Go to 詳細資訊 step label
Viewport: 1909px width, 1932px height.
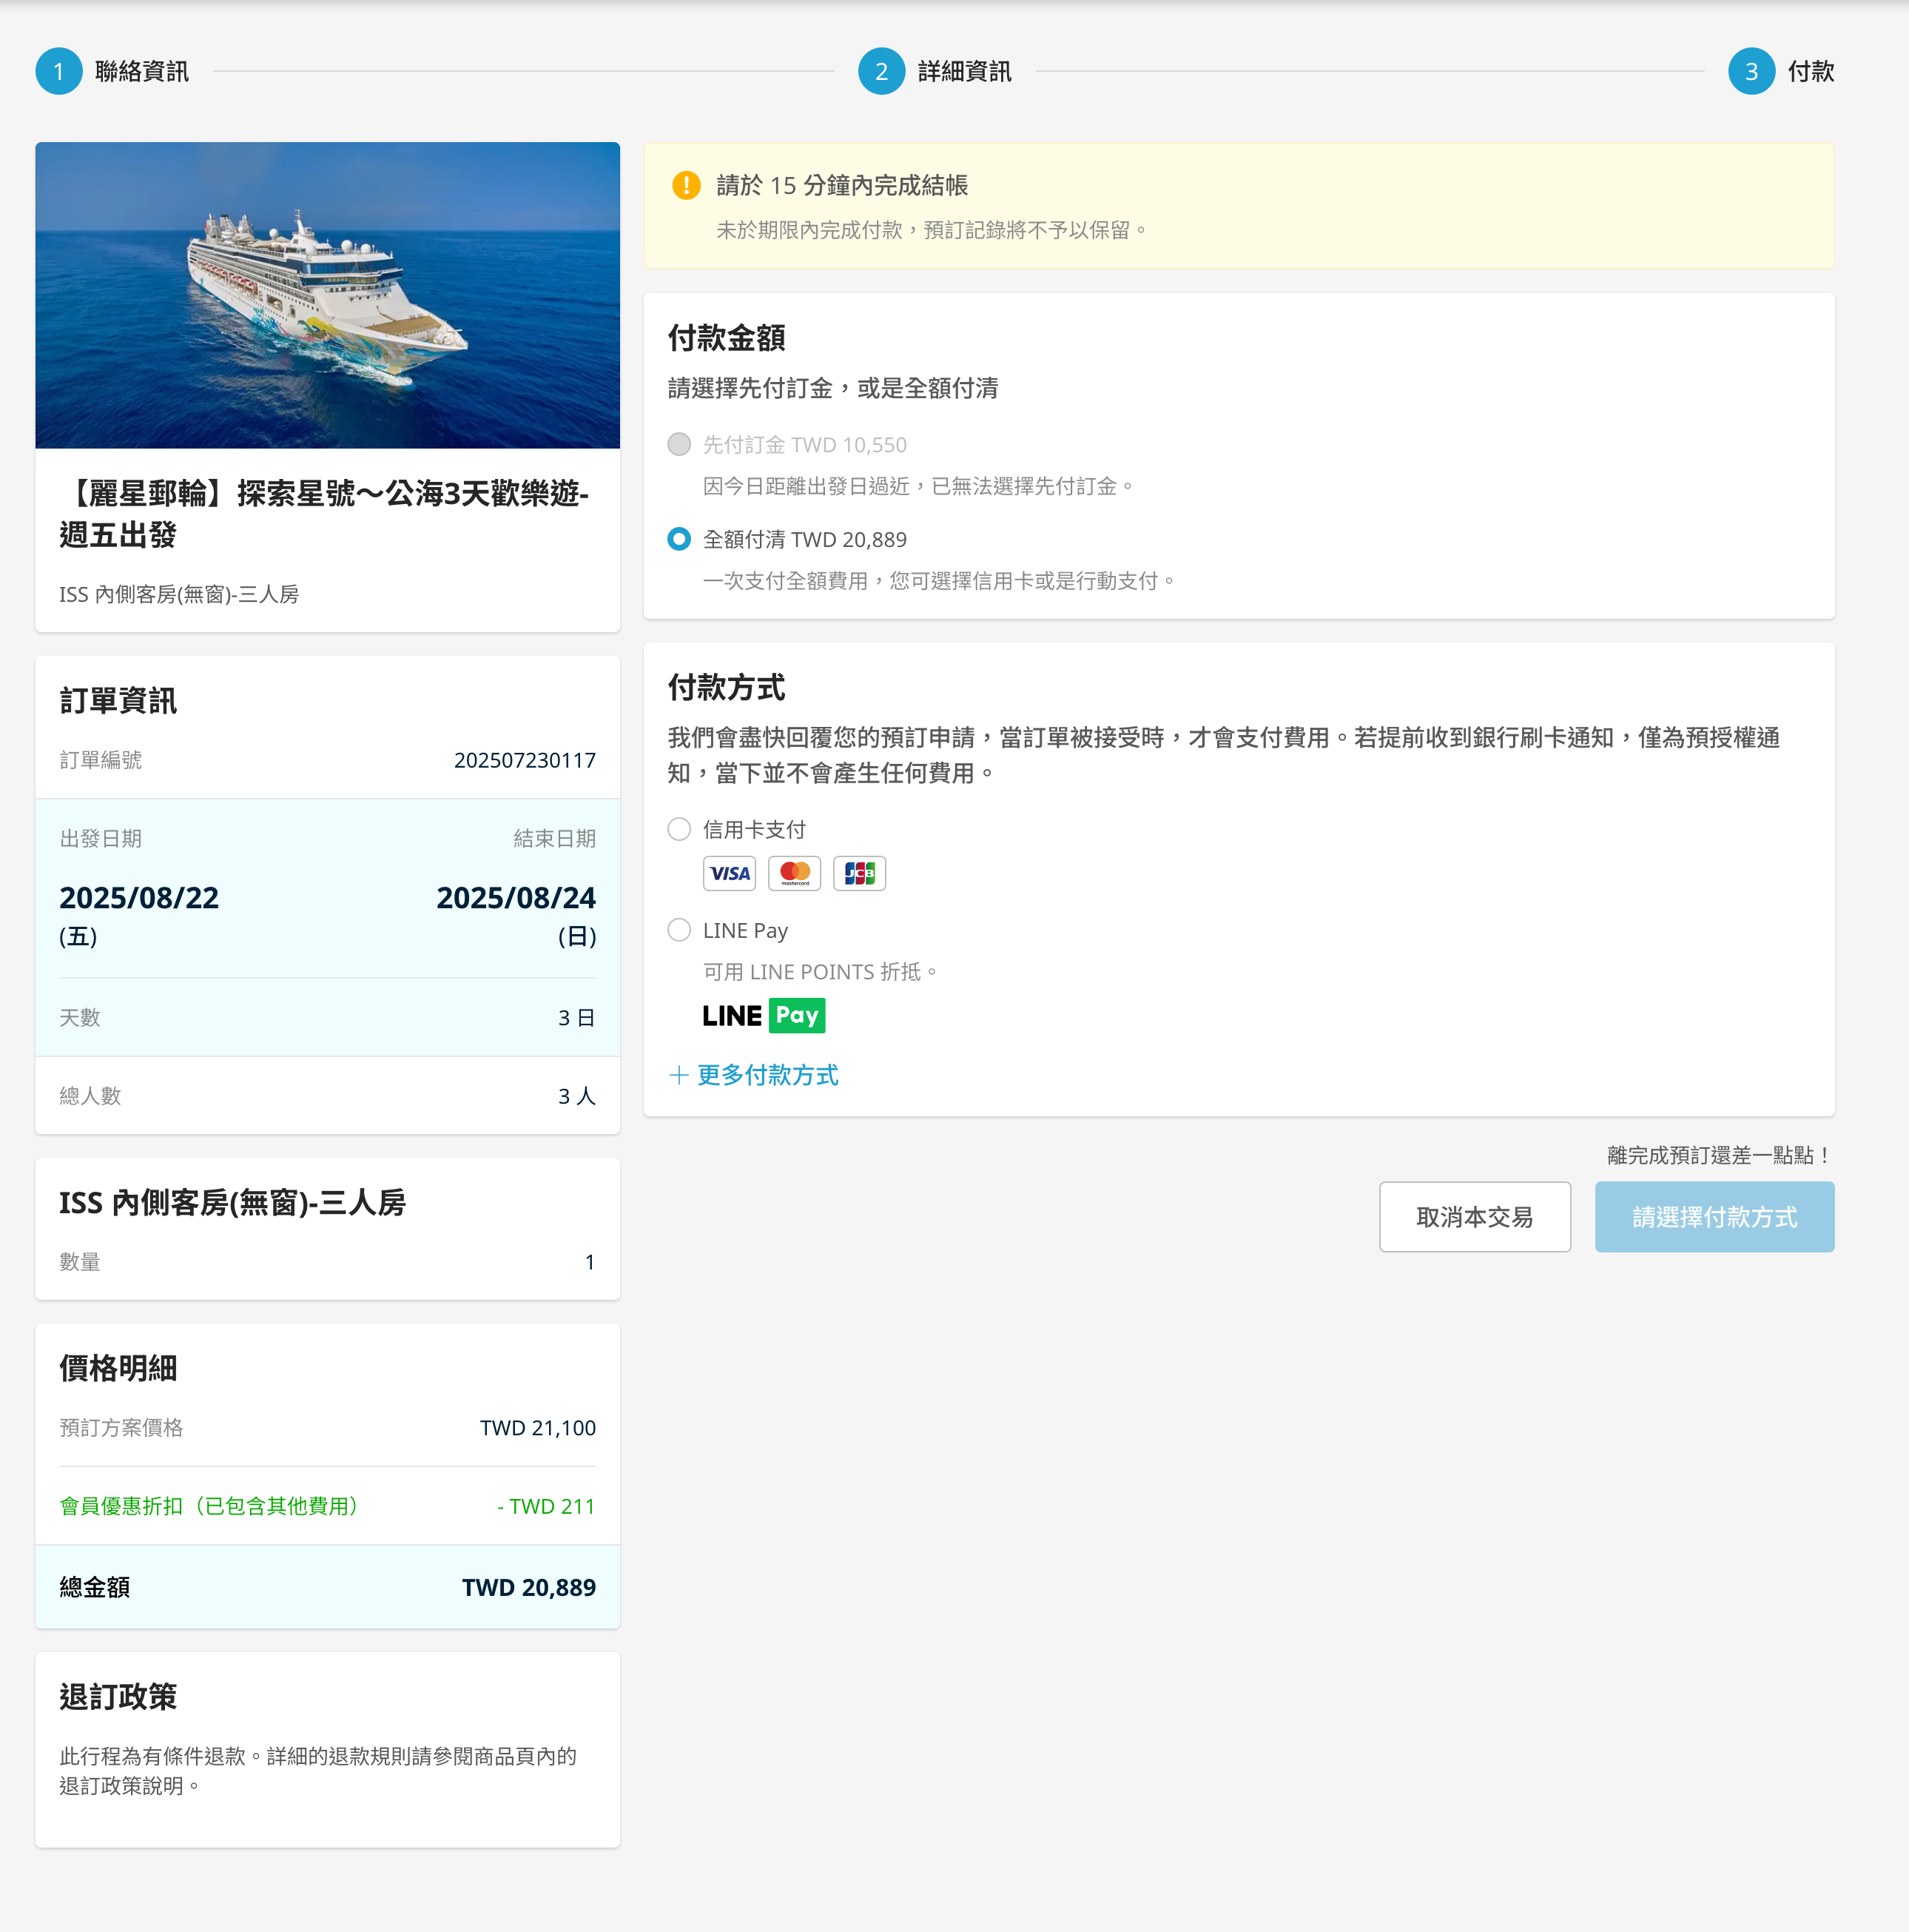pos(965,71)
